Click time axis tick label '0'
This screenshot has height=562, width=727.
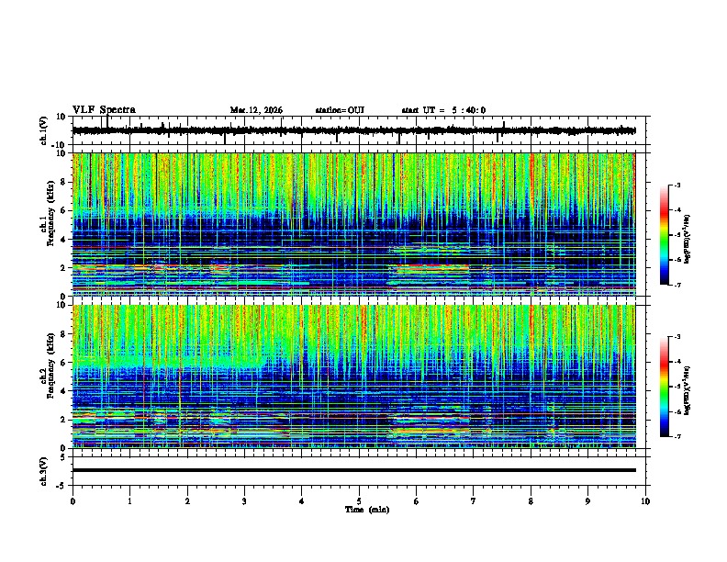pos(73,501)
